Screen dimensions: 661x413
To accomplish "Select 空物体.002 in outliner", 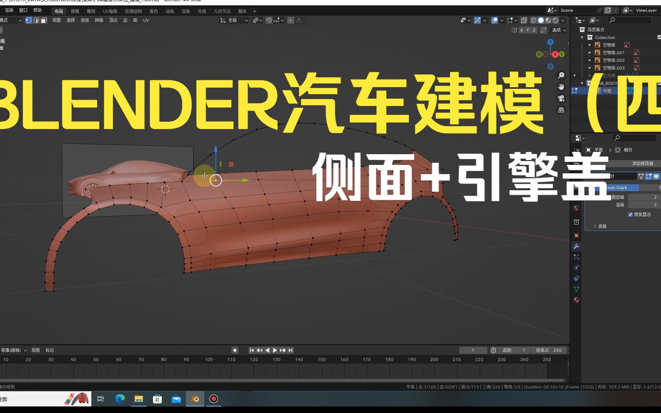I will [614, 60].
